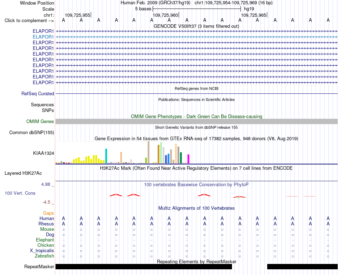The height and width of the screenshot is (275, 338).
Task: Select the Elephant alignment row label
Action: pos(45,240)
